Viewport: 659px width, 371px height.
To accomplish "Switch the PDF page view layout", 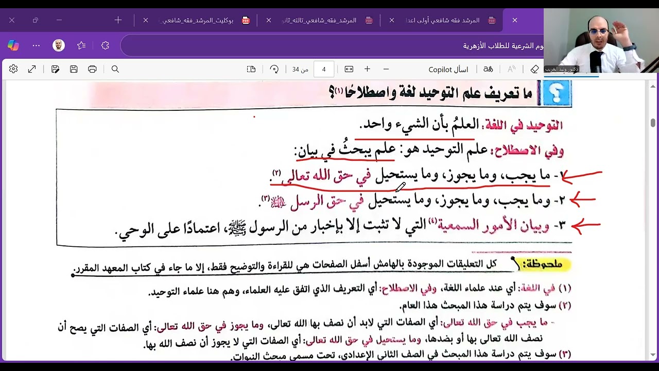I will tap(251, 69).
